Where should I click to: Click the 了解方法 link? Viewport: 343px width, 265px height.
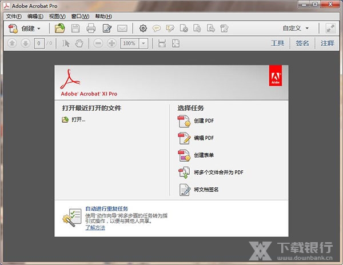click(x=95, y=228)
